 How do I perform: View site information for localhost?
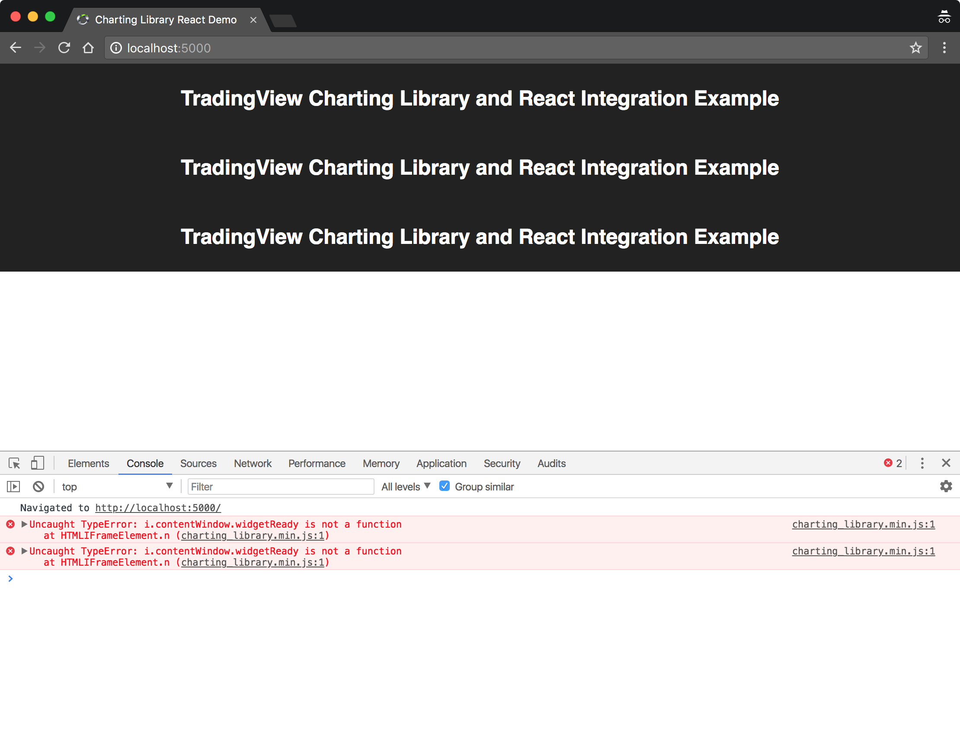pos(116,48)
